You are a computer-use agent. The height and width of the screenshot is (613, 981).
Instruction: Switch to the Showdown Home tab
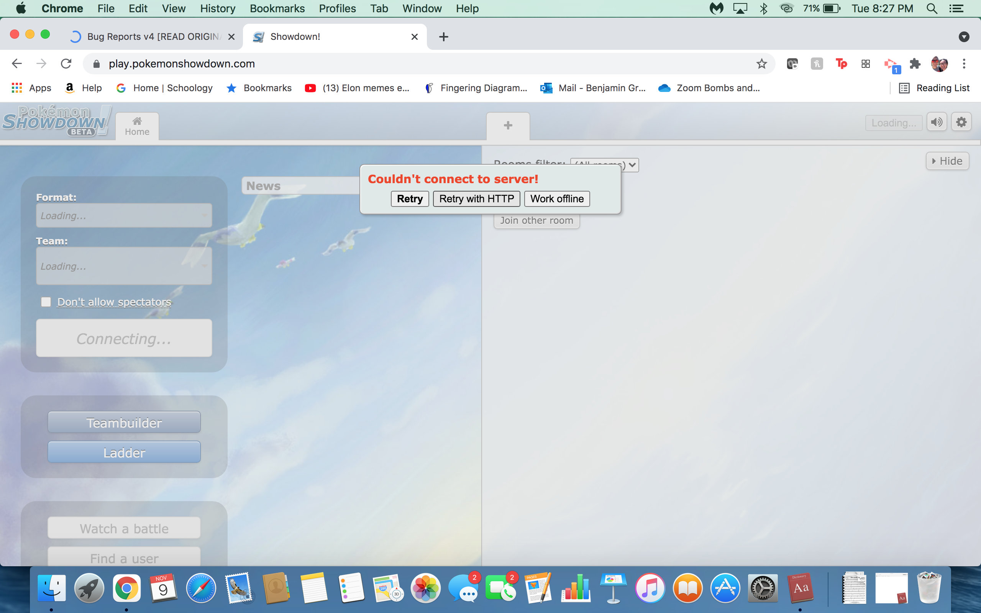(137, 126)
